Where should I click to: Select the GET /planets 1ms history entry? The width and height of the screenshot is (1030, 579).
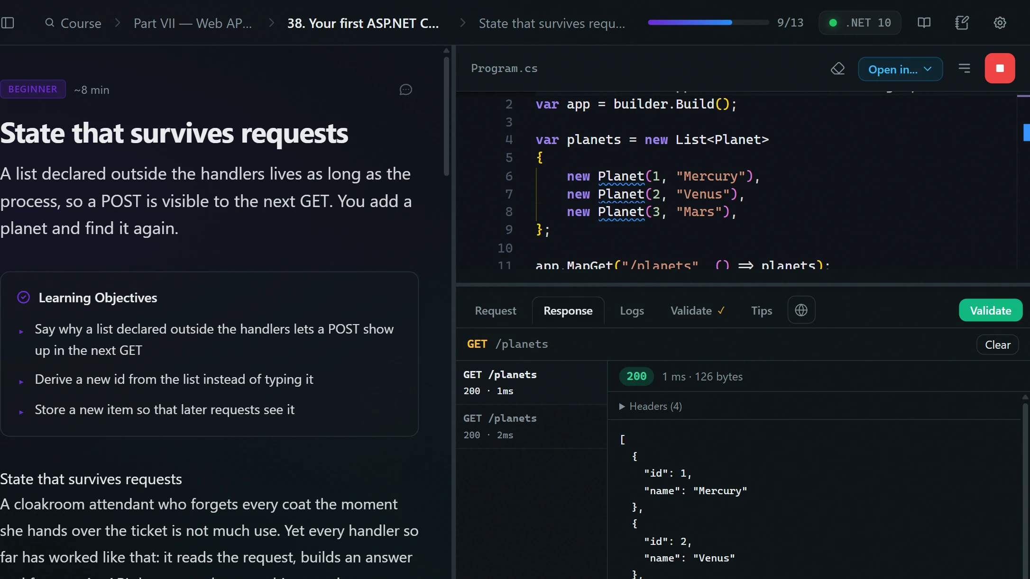click(531, 382)
